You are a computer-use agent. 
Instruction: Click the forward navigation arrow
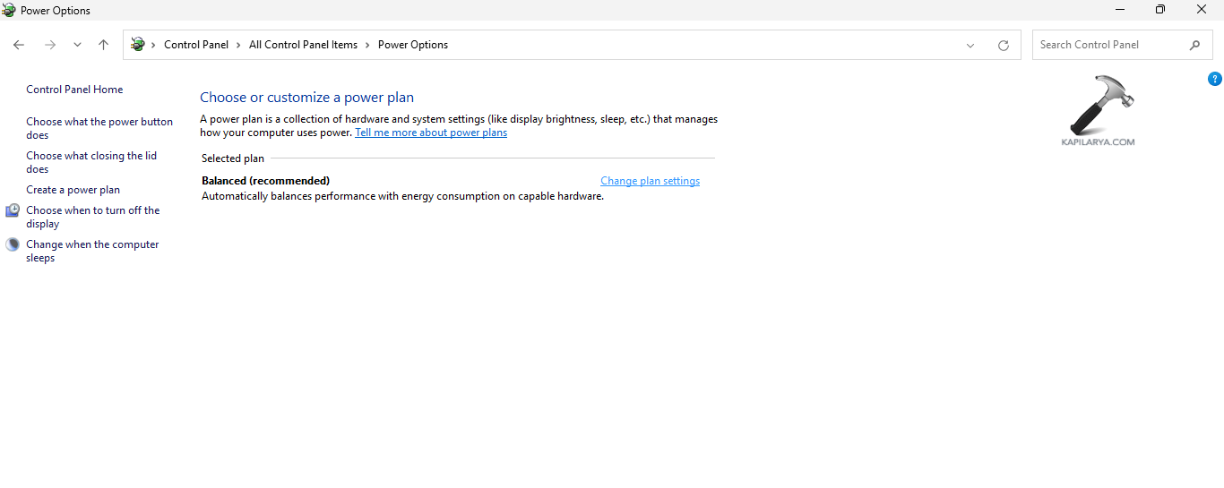[50, 45]
